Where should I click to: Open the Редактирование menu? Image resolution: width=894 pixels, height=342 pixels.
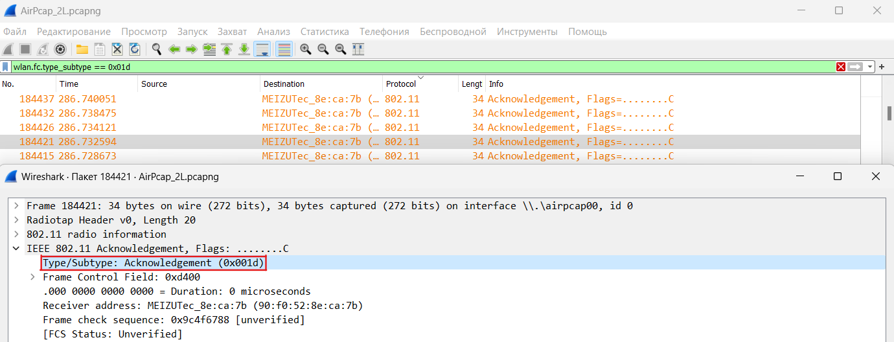(74, 32)
